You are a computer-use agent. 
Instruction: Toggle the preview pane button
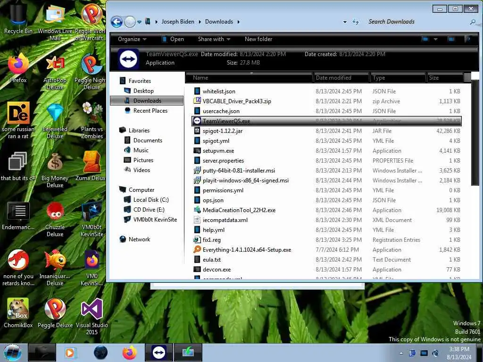tap(451, 39)
